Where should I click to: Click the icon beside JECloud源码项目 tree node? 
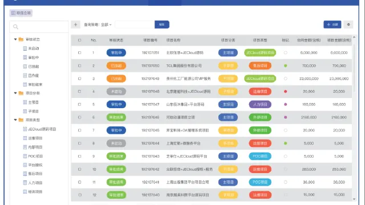(25, 129)
